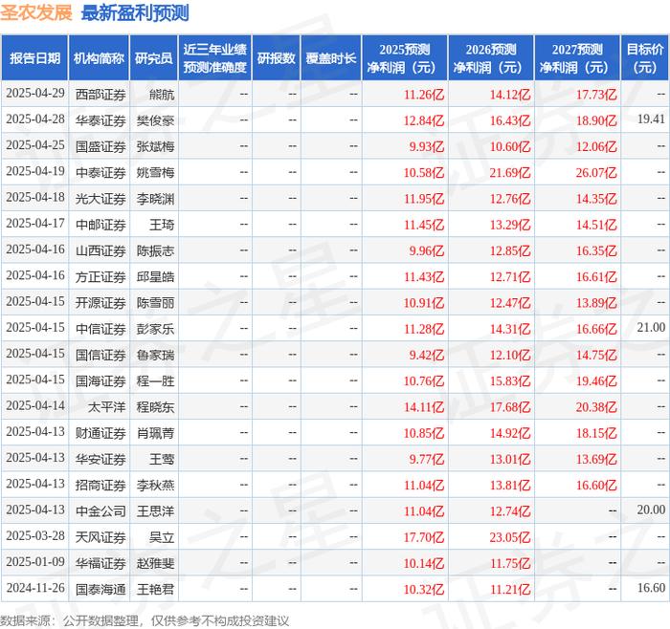Select the 开源证券 institution cell
670x629 pixels.
tap(100, 303)
